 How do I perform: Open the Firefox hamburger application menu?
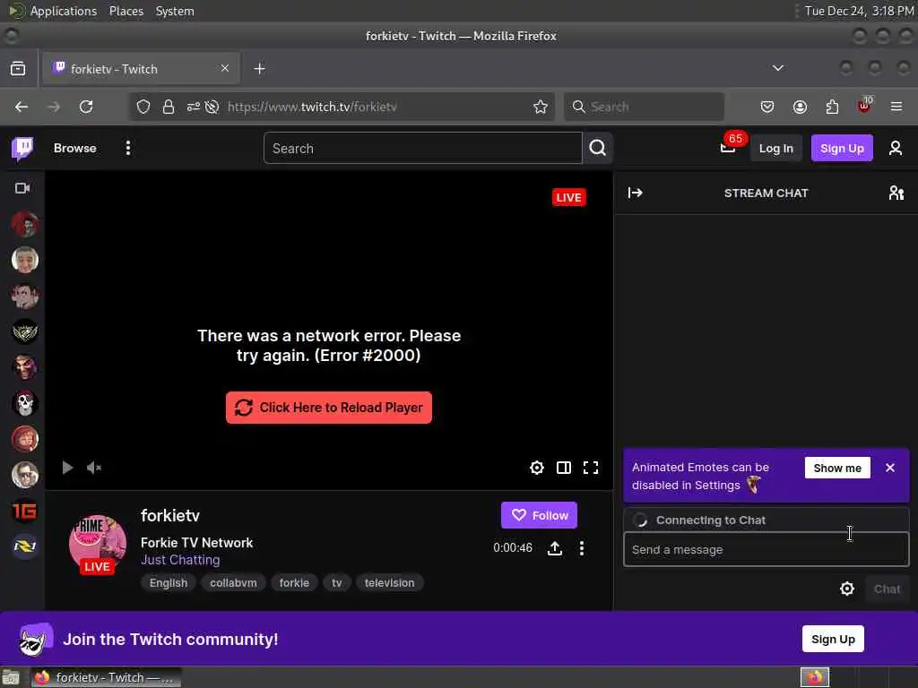click(x=896, y=107)
